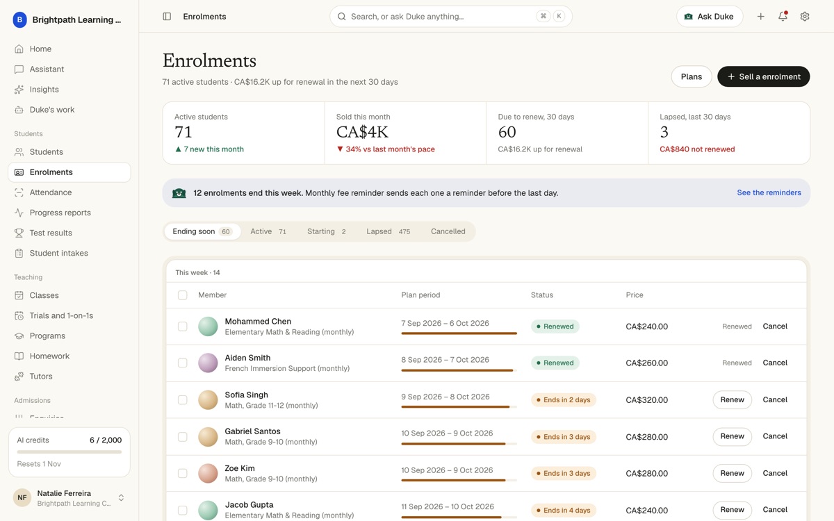Screen dimensions: 834x521
Task: View Progress reports
Action: [69, 213]
